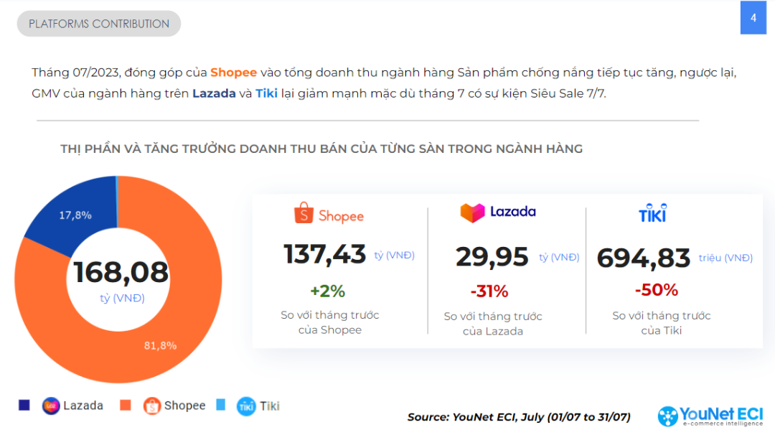Click the Tiki logo in the stats card
This screenshot has height=435, width=775.
coord(652,213)
